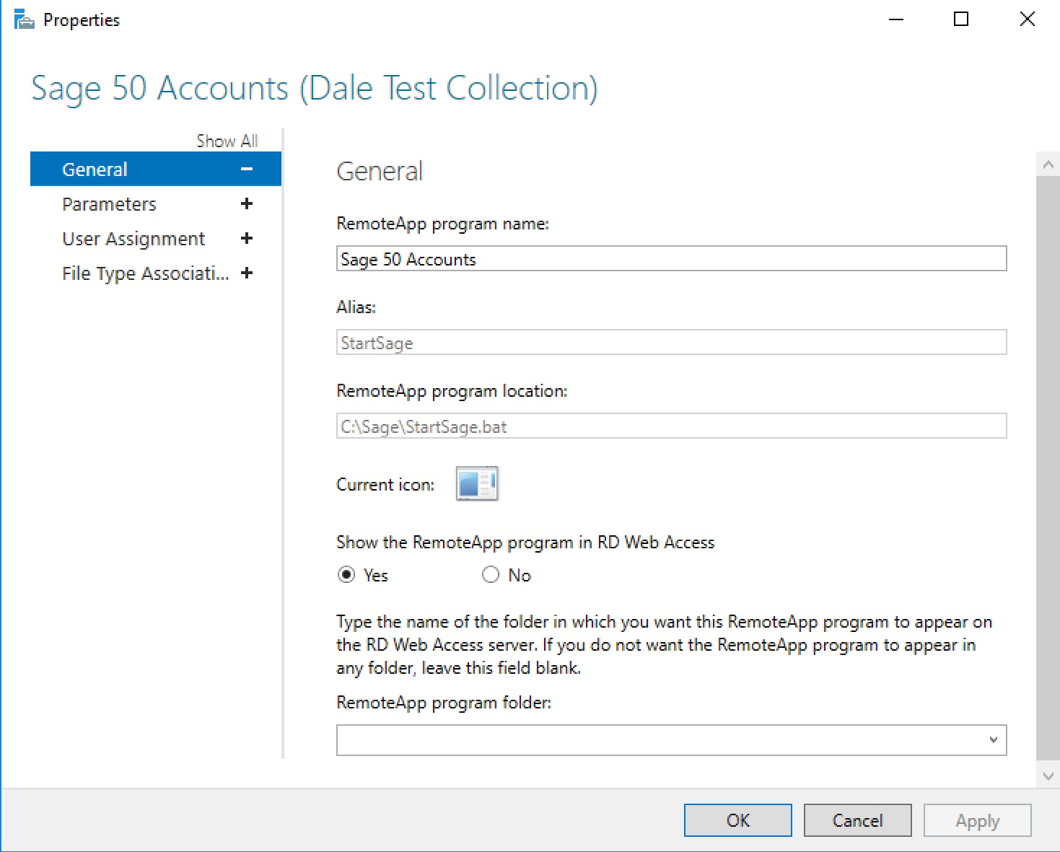The image size is (1060, 852).
Task: Click the RemoteApp program name field
Action: click(x=672, y=259)
